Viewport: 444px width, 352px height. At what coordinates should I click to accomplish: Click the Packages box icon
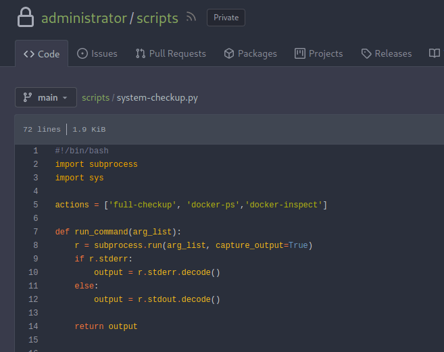[229, 53]
